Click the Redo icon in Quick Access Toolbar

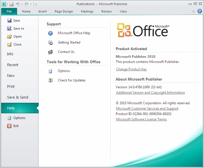(x=27, y=4)
